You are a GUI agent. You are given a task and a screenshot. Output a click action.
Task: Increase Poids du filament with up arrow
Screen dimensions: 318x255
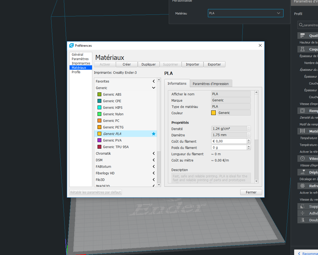click(x=249, y=146)
